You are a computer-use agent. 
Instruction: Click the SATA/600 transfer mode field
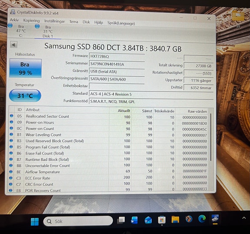pos(117,79)
